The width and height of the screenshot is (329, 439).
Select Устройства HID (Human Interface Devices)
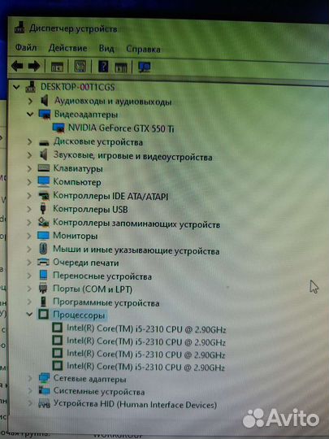[x=135, y=405]
